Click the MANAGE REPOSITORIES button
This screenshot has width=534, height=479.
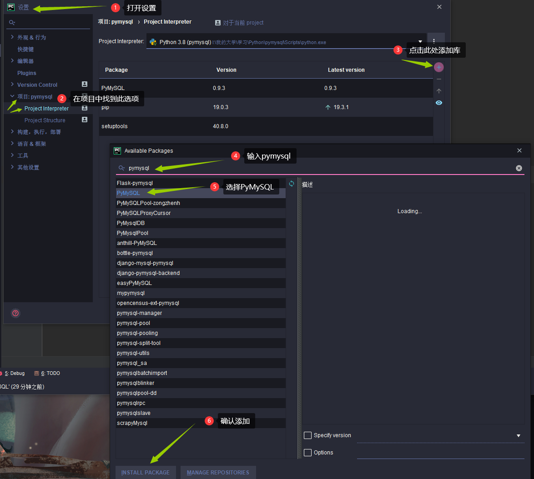pyautogui.click(x=218, y=472)
